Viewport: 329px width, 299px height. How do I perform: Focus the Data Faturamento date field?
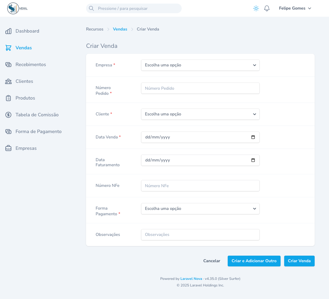[200, 160]
